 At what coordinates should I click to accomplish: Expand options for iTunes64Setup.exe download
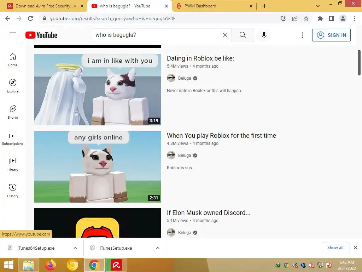tap(75, 248)
